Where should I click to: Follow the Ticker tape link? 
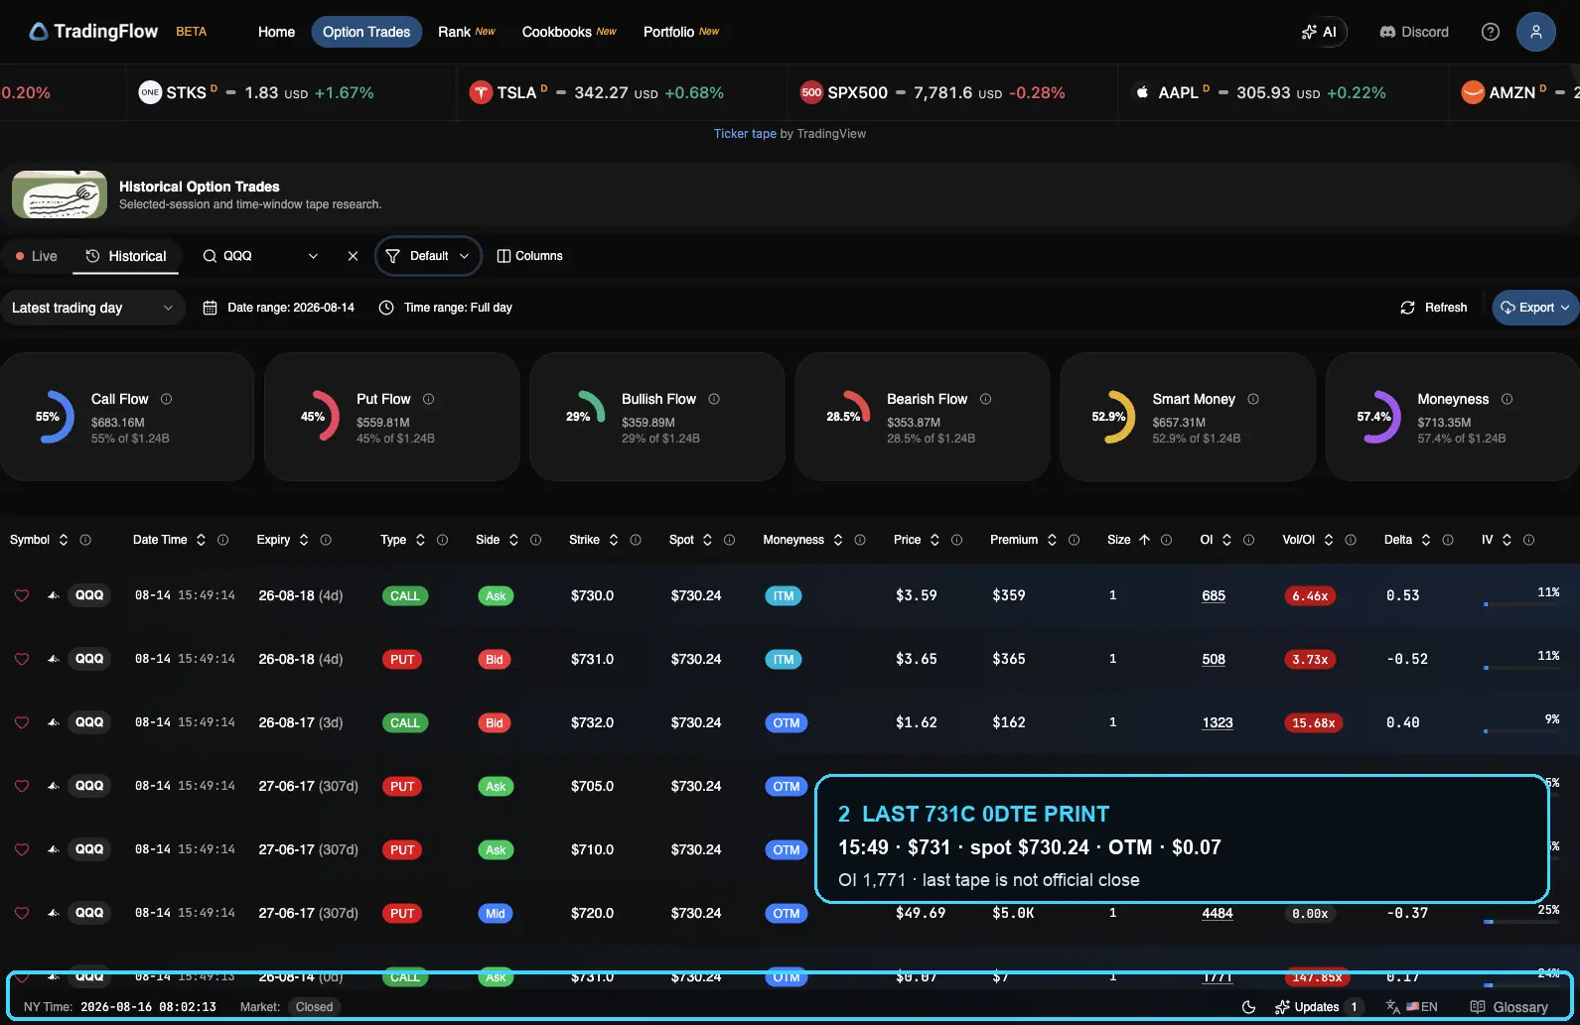[745, 134]
